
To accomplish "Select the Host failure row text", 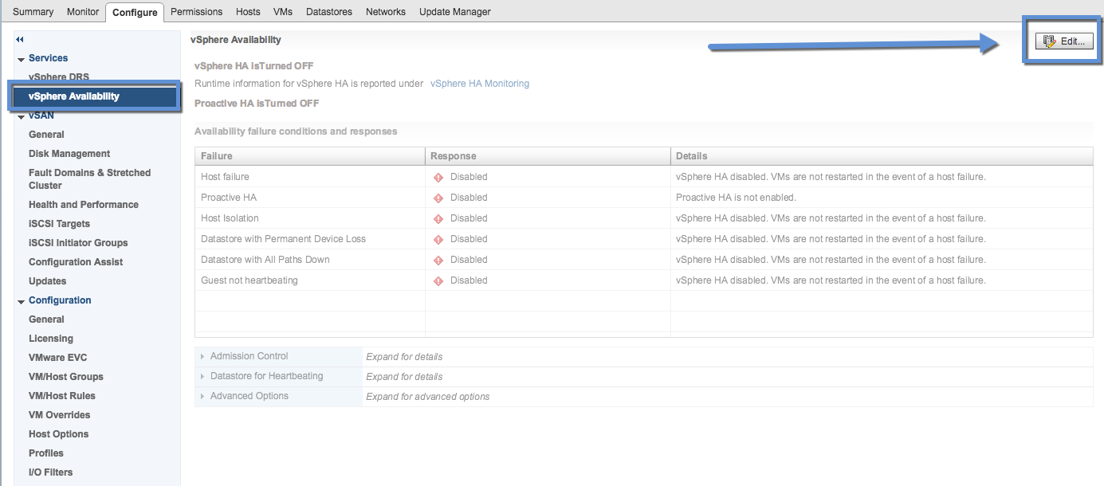I will tap(225, 177).
